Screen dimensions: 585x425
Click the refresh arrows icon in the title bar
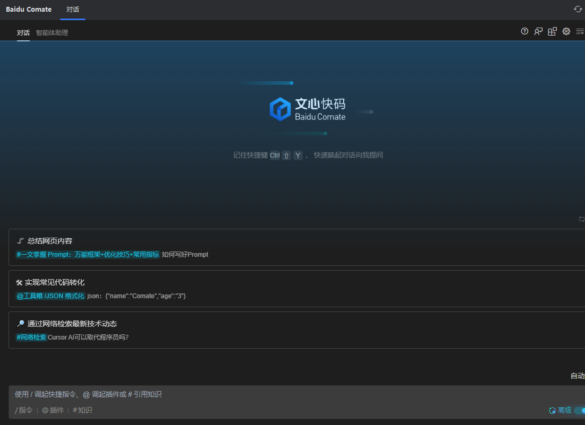578,9
